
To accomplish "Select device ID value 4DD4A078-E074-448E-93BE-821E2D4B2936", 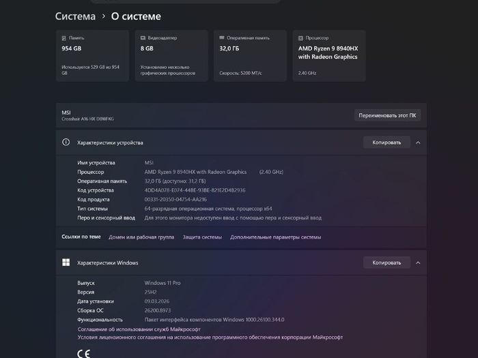I will (x=195, y=190).
